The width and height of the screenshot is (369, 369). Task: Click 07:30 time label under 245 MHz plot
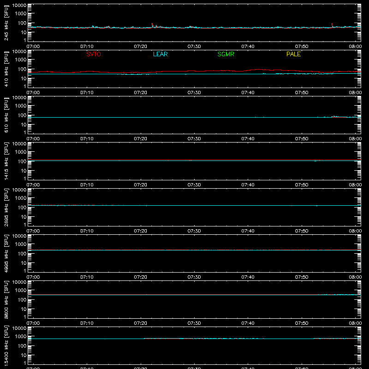point(194,47)
